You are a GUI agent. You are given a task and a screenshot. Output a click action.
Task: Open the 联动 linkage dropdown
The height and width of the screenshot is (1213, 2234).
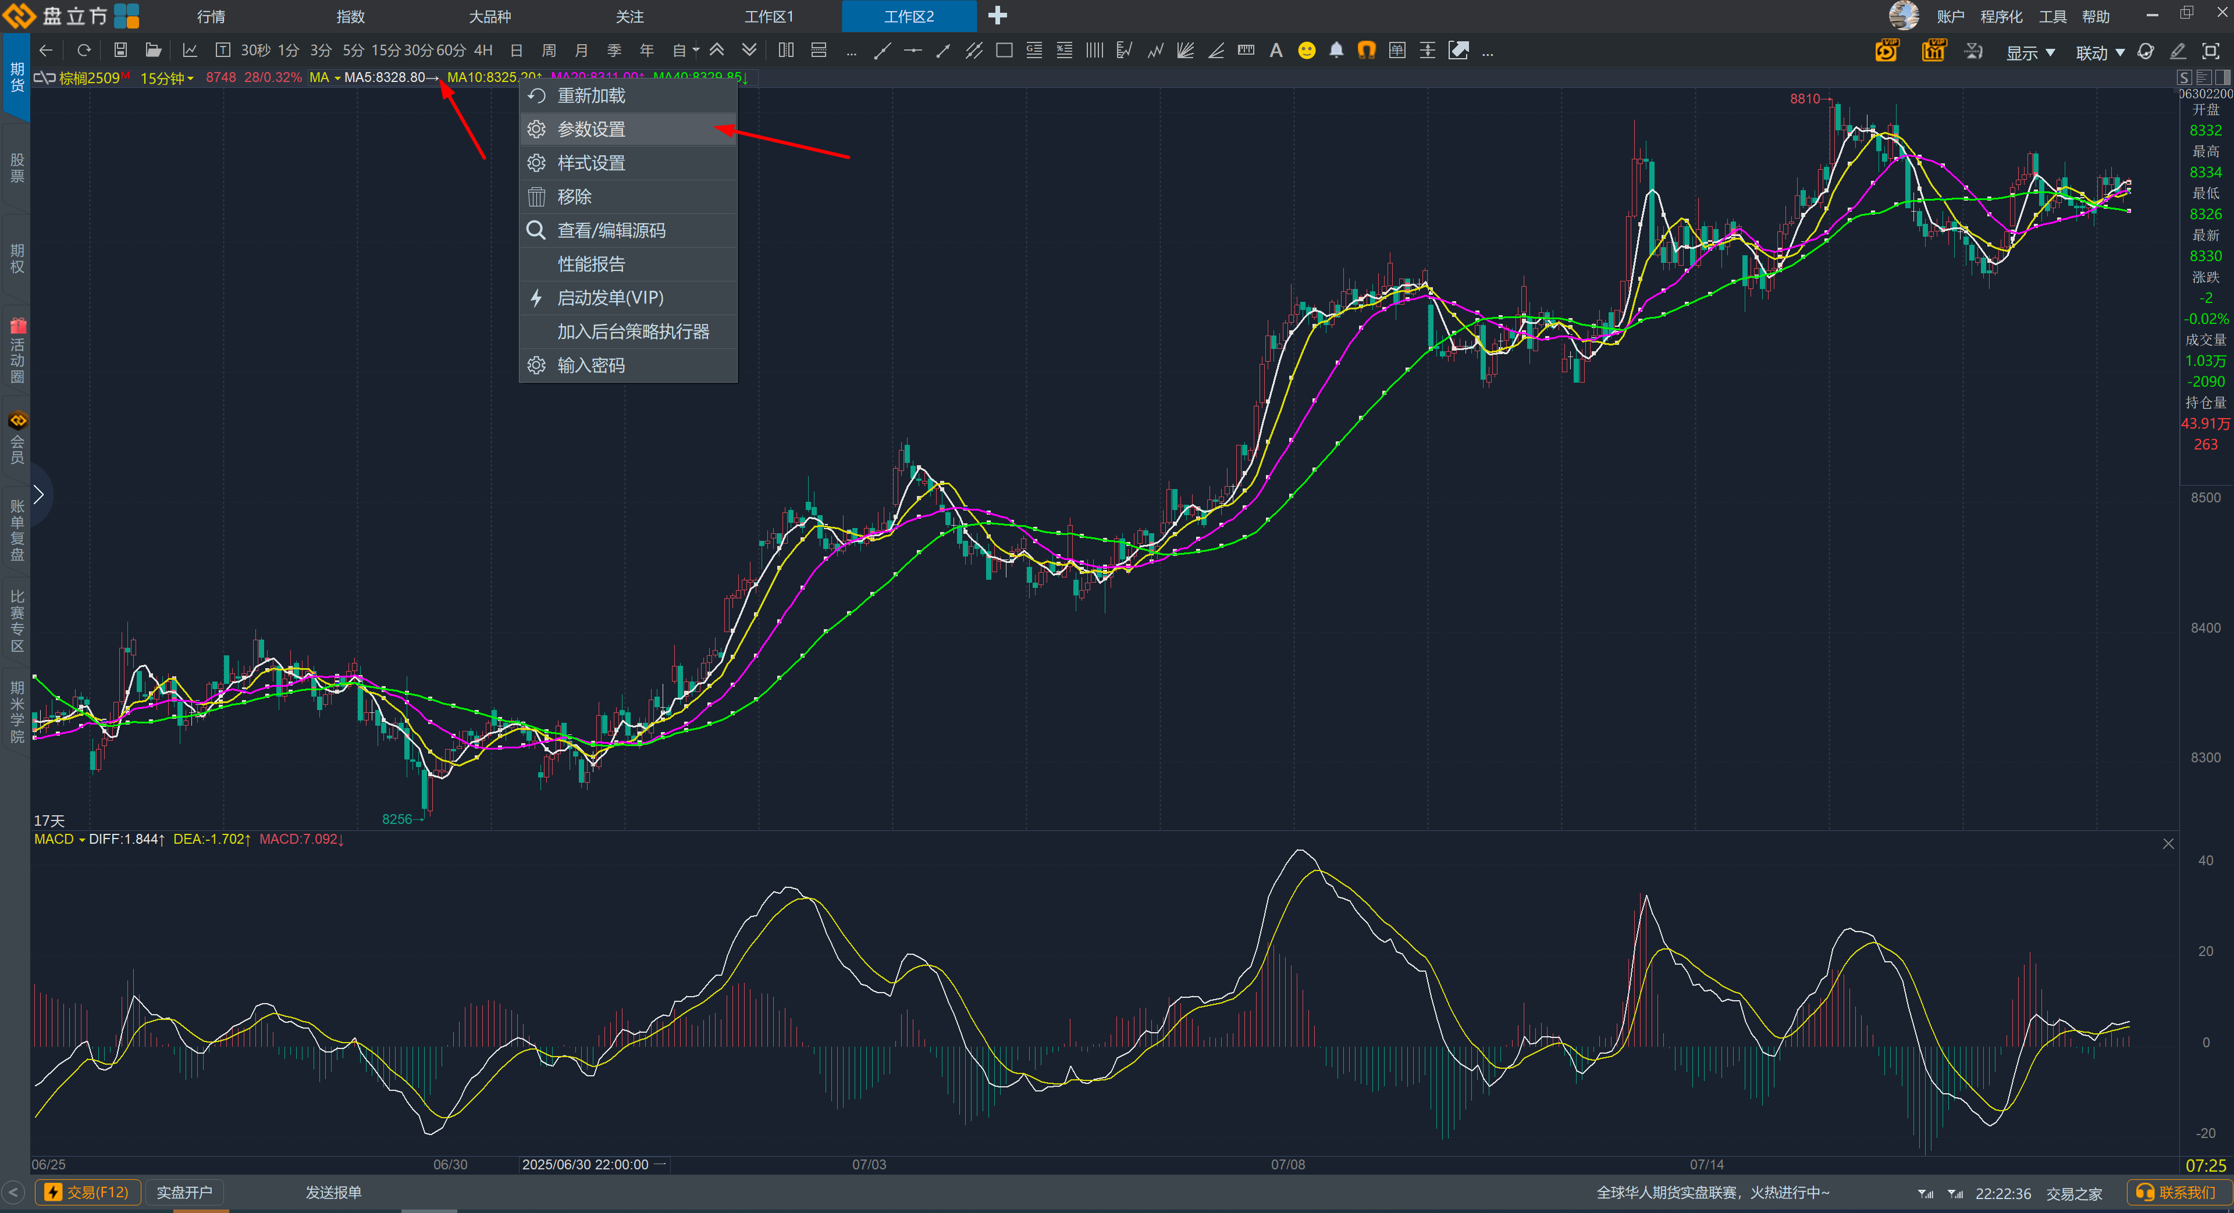coord(2100,52)
